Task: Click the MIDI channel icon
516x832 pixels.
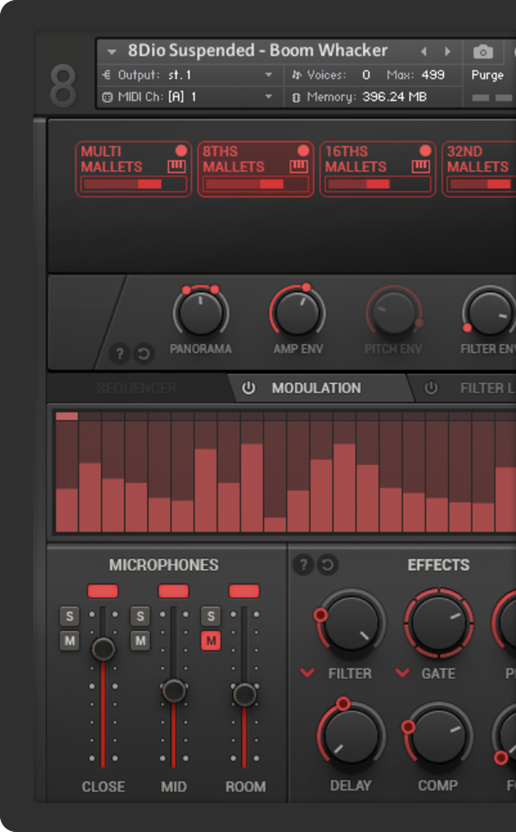Action: coord(107,97)
